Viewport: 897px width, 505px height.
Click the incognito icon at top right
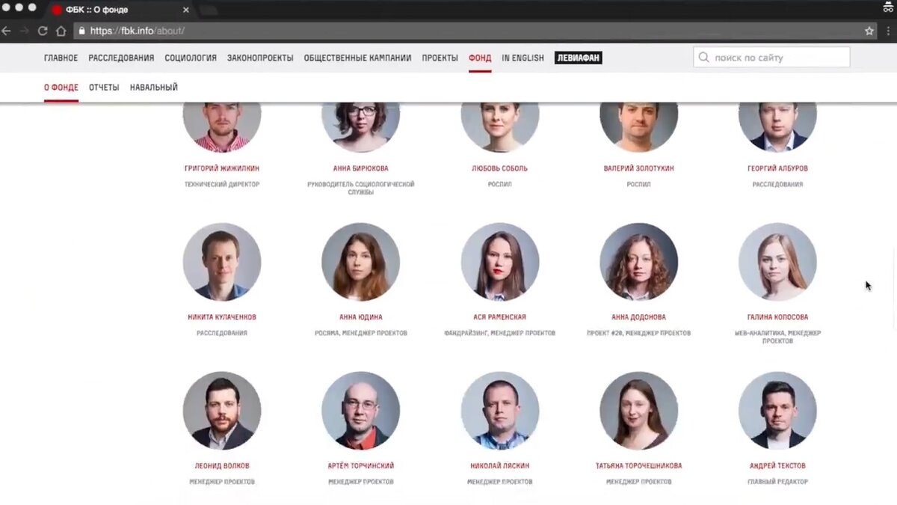pyautogui.click(x=888, y=7)
